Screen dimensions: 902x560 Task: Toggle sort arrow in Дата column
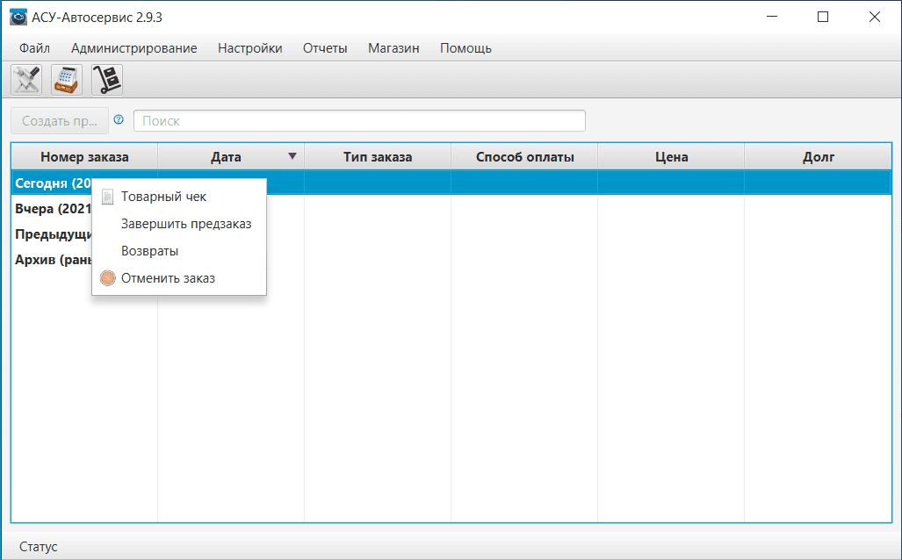[292, 156]
